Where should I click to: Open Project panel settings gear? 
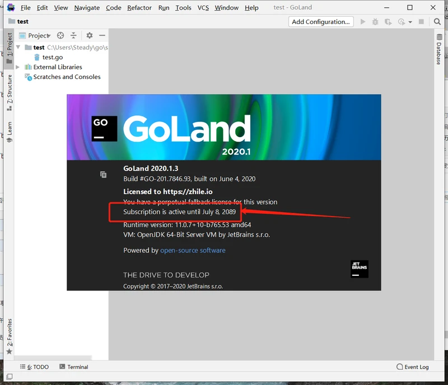pyautogui.click(x=89, y=35)
